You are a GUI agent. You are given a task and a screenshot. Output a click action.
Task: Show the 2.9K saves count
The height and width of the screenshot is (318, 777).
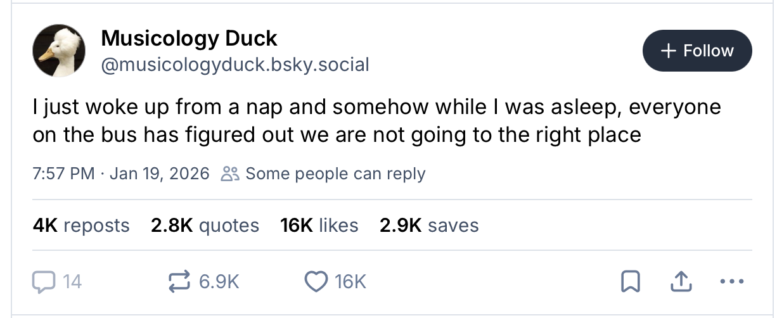(x=429, y=226)
